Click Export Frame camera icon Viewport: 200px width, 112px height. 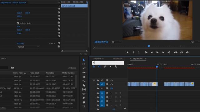point(187,52)
